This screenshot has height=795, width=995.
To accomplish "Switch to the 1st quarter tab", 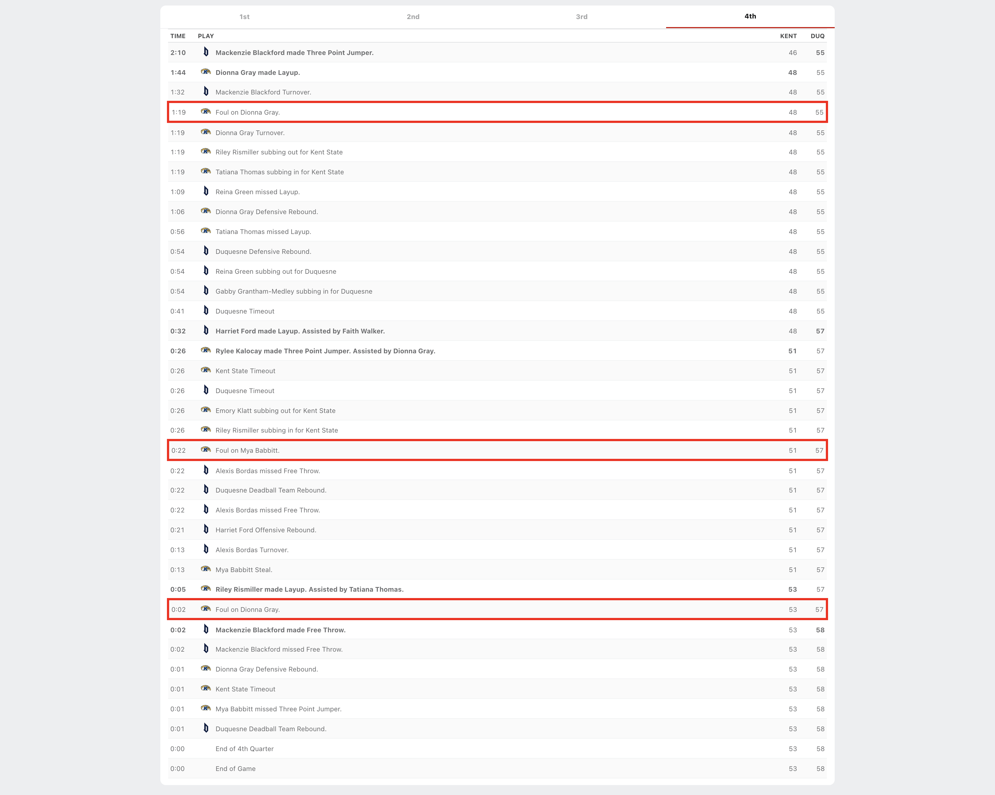I will pyautogui.click(x=244, y=17).
